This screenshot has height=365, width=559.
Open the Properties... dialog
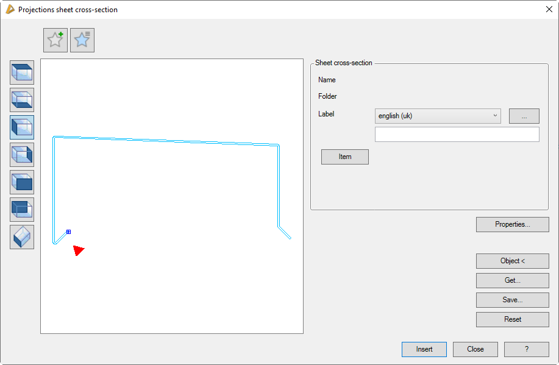click(x=512, y=224)
